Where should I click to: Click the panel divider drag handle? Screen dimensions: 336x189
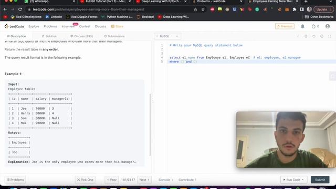click(x=153, y=98)
